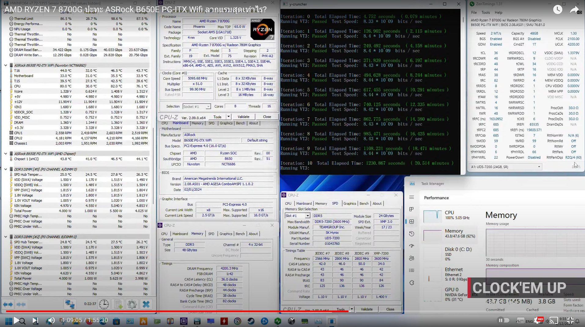
Task: Close HWiNFO sensors with blue X icon
Action: [146, 304]
